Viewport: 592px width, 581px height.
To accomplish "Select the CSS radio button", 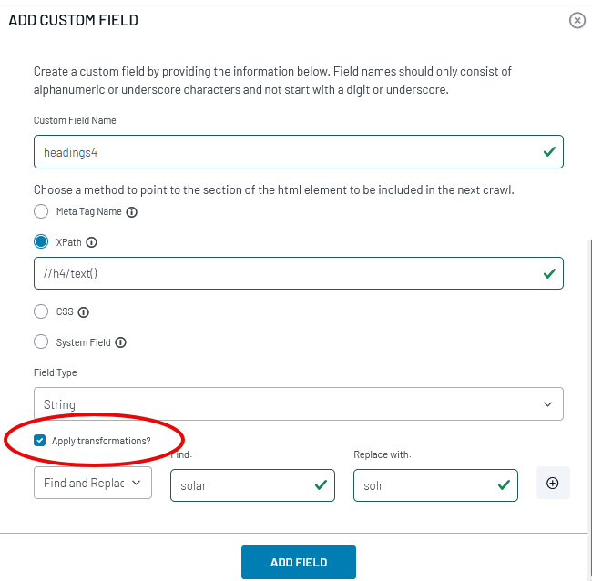I will click(41, 311).
